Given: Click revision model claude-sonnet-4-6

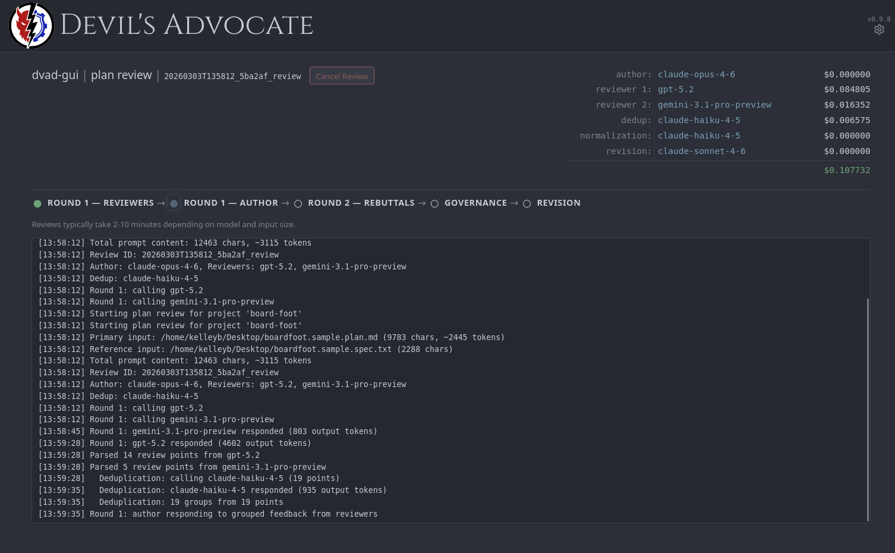Looking at the screenshot, I should click(701, 151).
